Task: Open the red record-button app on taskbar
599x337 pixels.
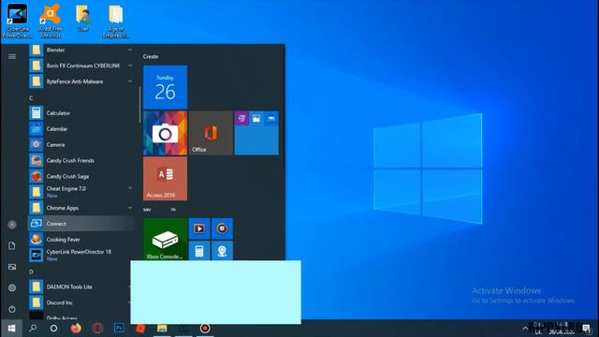Action: click(205, 329)
